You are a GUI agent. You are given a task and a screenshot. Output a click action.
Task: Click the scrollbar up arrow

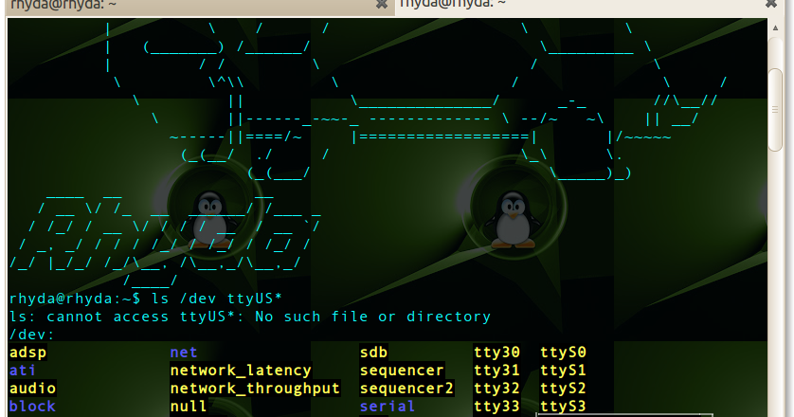click(x=775, y=27)
